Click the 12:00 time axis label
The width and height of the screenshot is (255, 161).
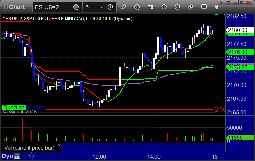[99, 157]
